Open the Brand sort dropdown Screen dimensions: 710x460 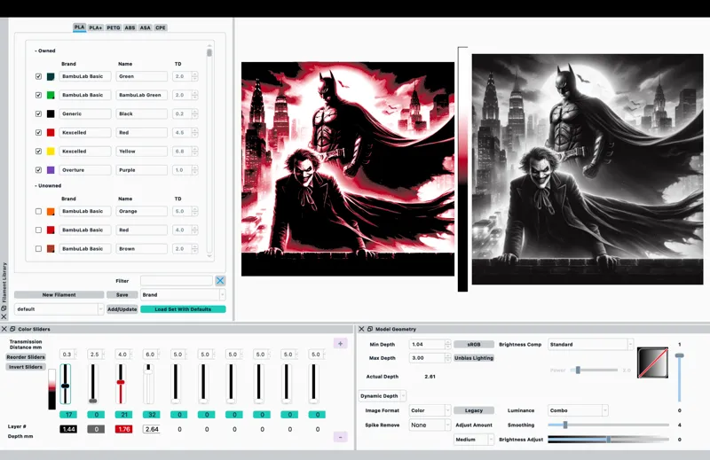point(183,294)
